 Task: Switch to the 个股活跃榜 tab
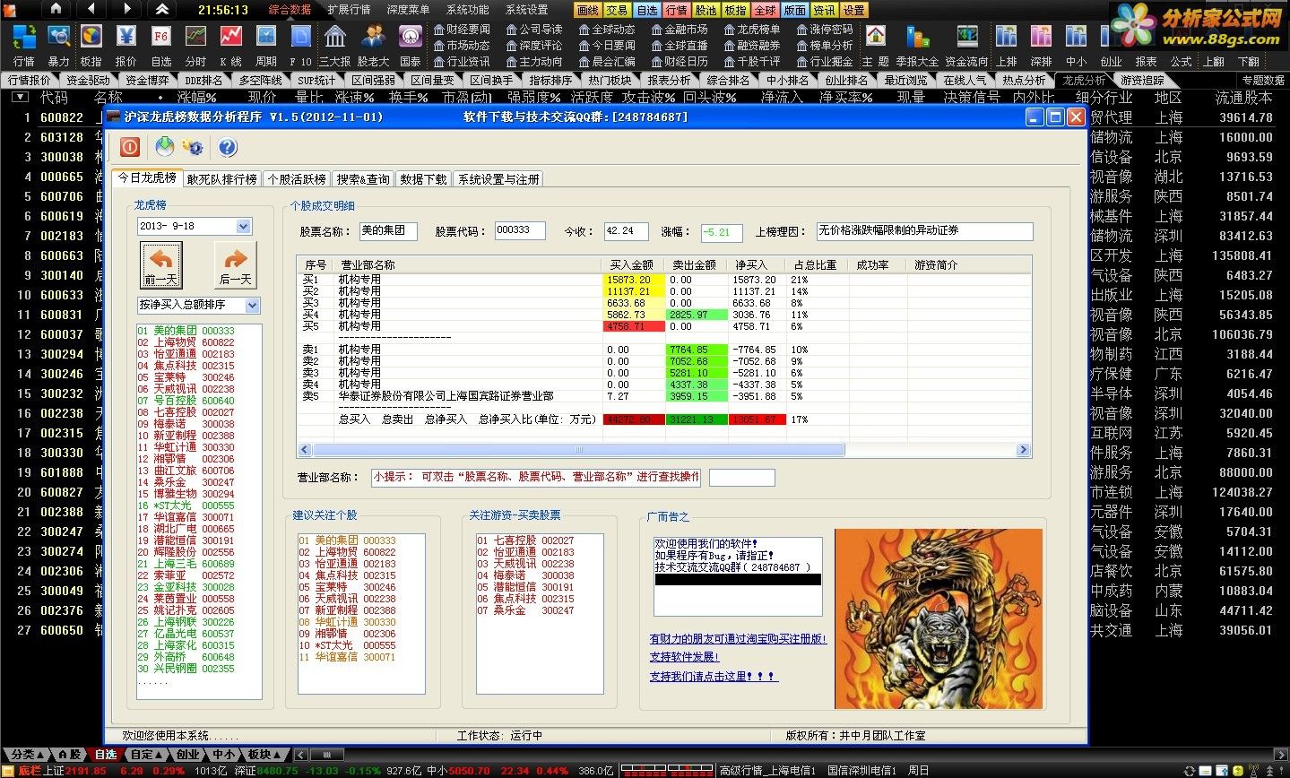[x=297, y=179]
